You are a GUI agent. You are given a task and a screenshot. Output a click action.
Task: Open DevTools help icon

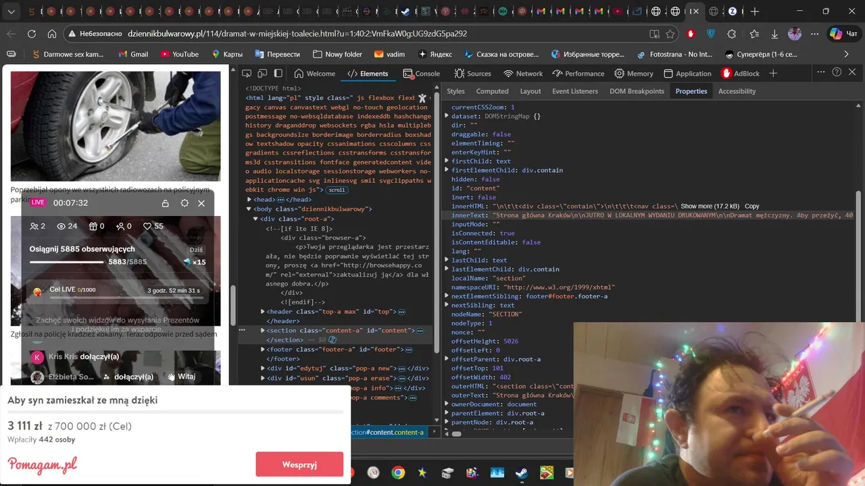837,72
